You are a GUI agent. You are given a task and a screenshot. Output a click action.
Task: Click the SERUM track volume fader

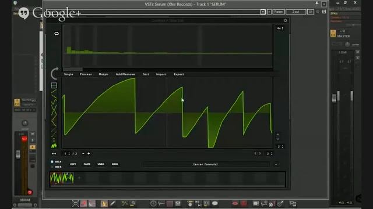pos(18,154)
